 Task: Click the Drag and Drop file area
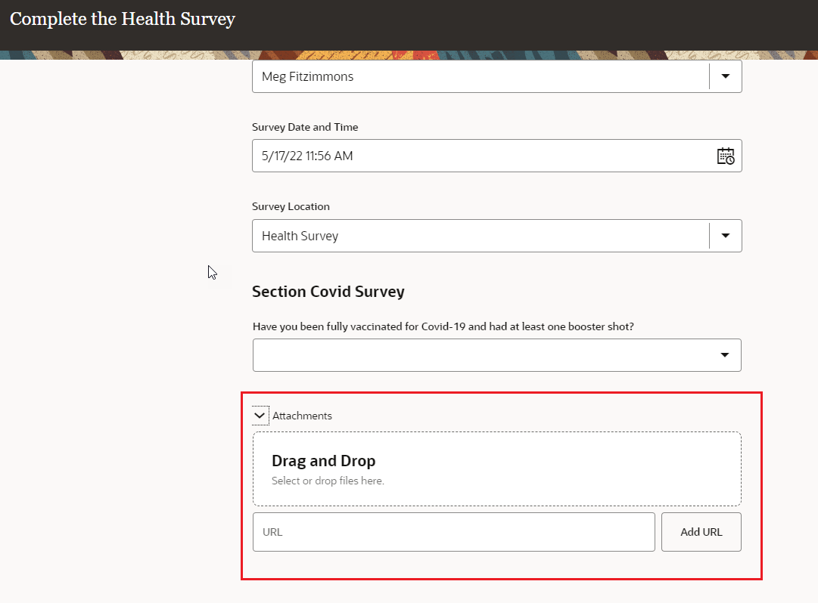496,468
